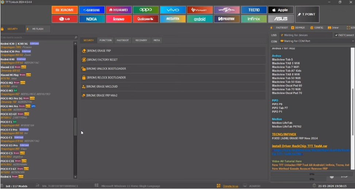Switch to the FASTBOOT tab in center panel
The height and width of the screenshot is (189, 355).
click(x=123, y=40)
